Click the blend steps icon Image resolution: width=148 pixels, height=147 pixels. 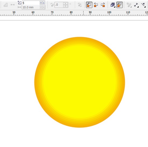point(6,5)
